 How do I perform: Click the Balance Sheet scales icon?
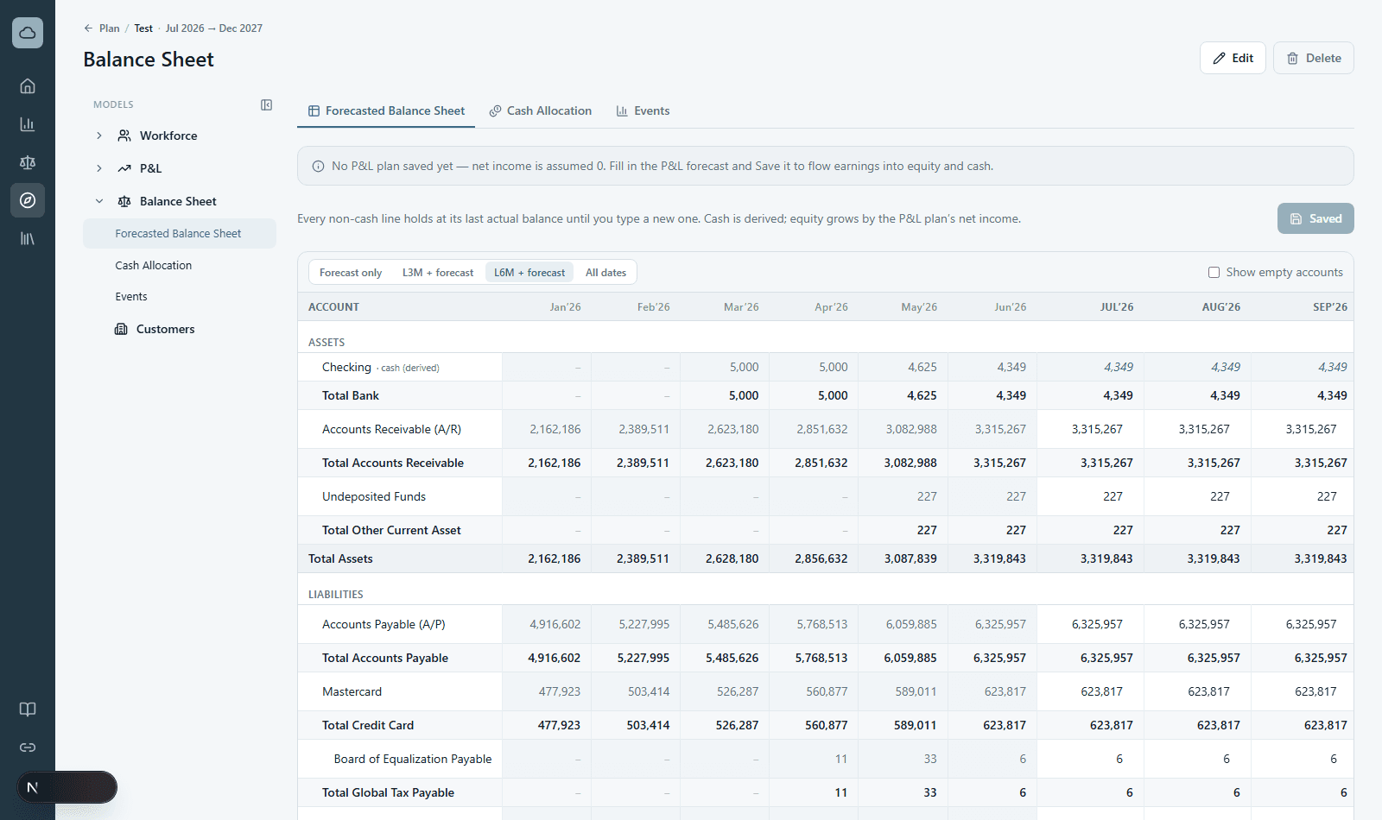(124, 201)
